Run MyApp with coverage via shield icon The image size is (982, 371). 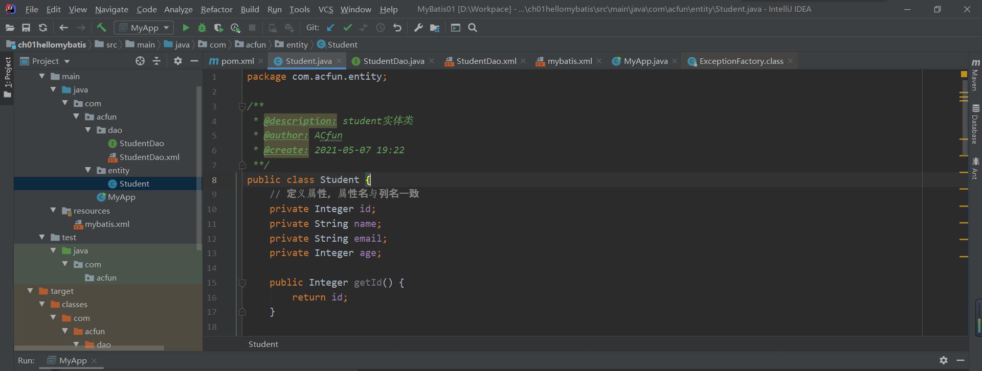(218, 28)
